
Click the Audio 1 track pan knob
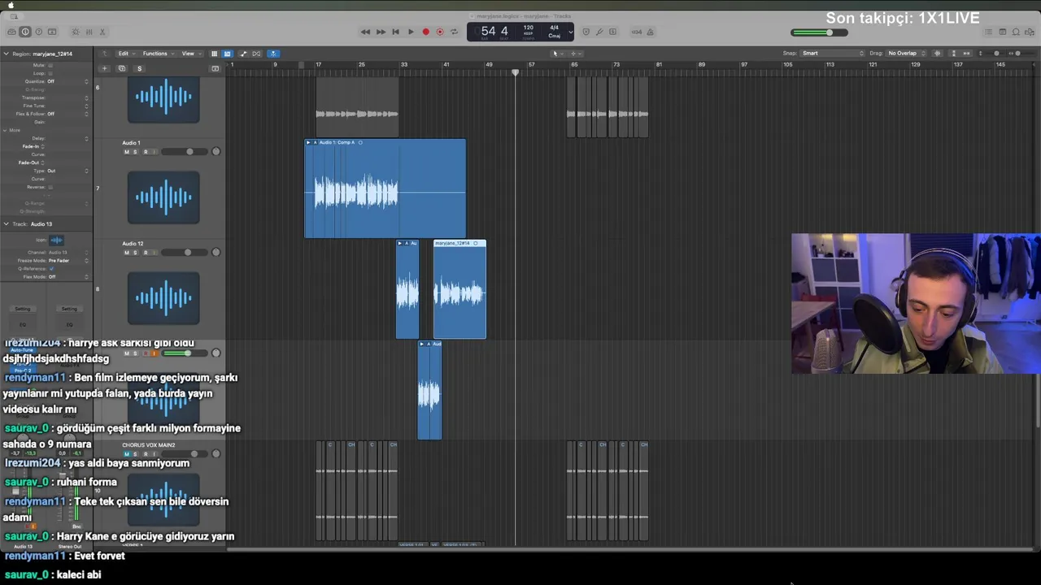click(216, 151)
